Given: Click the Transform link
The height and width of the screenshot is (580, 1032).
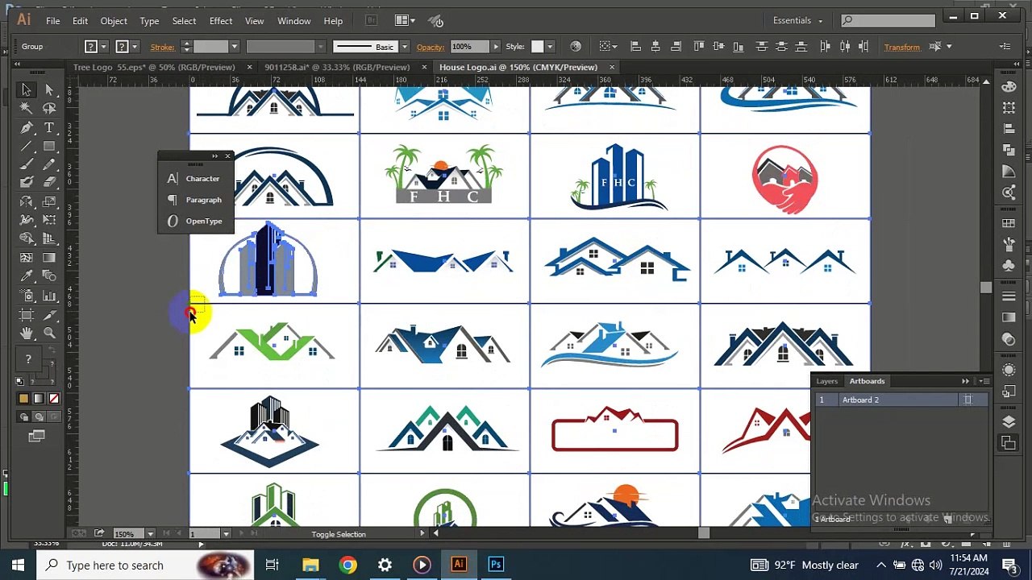Looking at the screenshot, I should click(901, 47).
